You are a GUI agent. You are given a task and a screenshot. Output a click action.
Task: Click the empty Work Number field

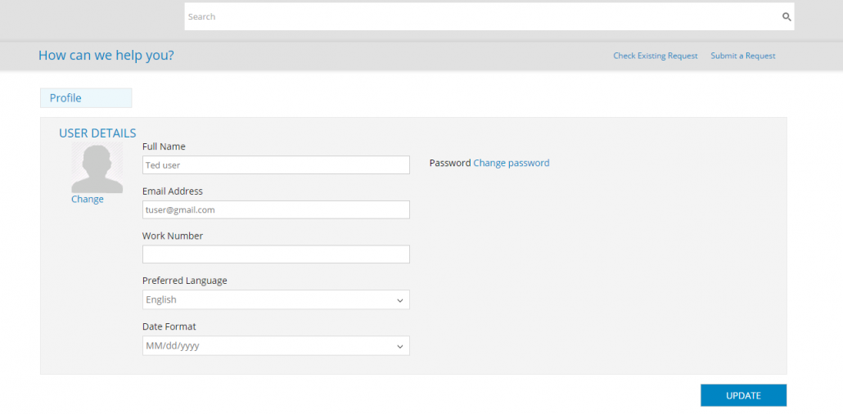click(x=276, y=254)
